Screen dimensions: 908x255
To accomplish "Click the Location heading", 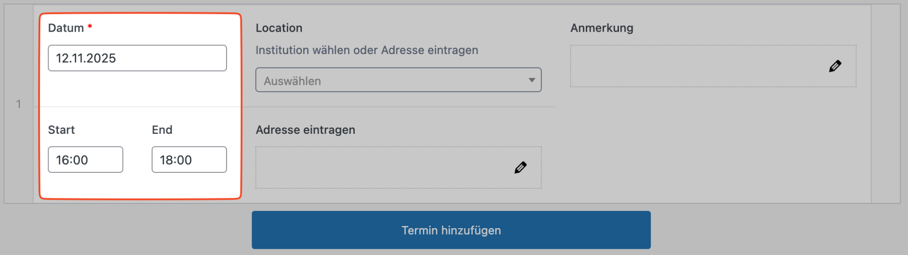I will click(279, 28).
